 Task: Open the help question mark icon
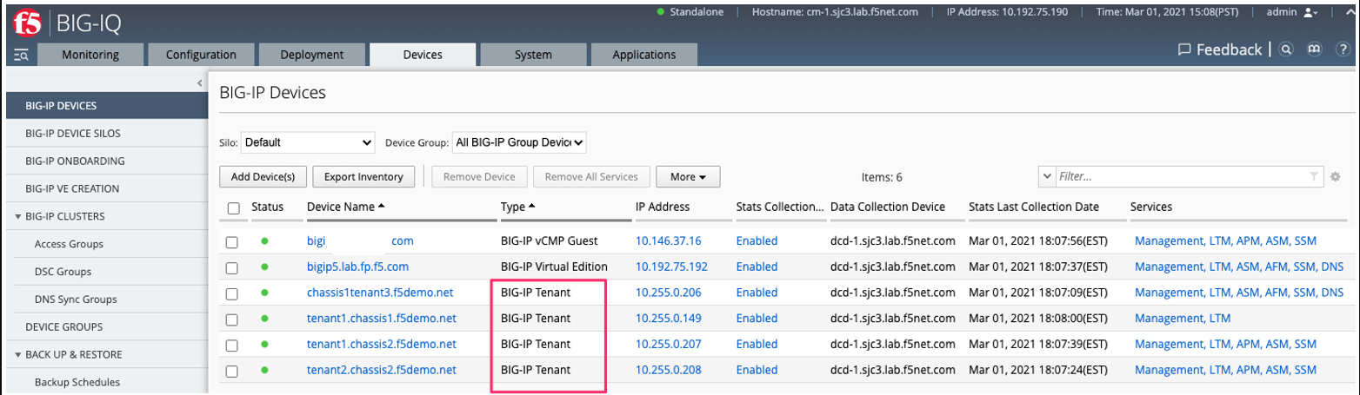point(1342,50)
